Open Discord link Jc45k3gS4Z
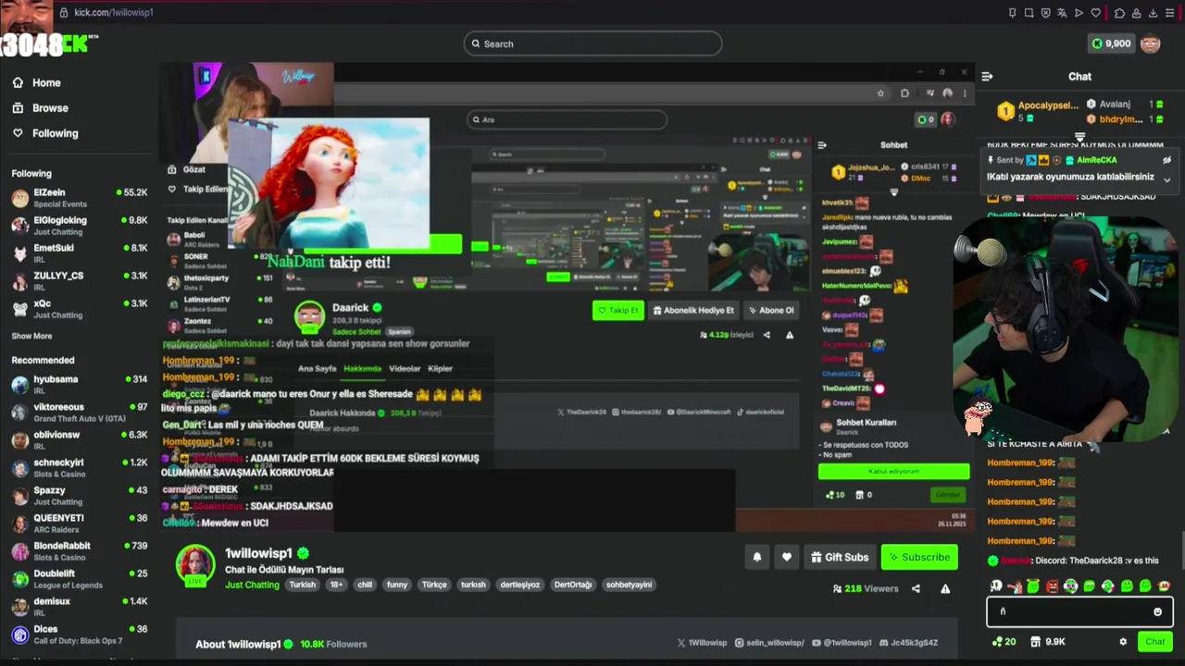 (x=909, y=643)
